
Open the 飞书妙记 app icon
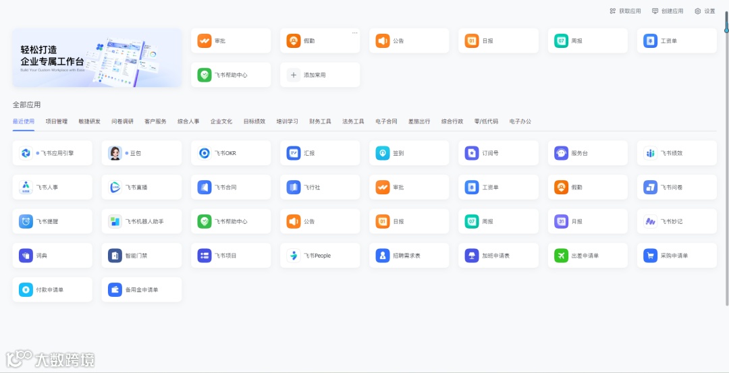(651, 221)
